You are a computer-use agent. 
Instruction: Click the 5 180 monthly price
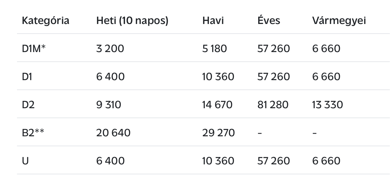(x=215, y=48)
